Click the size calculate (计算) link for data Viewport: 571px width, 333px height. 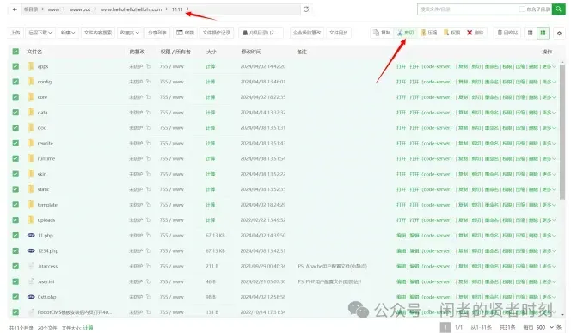click(x=211, y=112)
